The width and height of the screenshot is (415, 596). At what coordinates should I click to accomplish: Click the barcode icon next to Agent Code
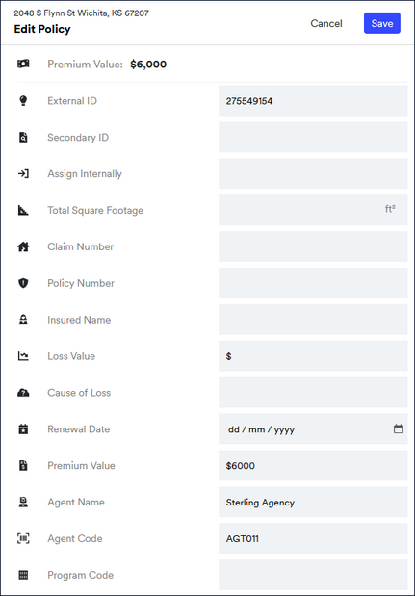coord(23,538)
